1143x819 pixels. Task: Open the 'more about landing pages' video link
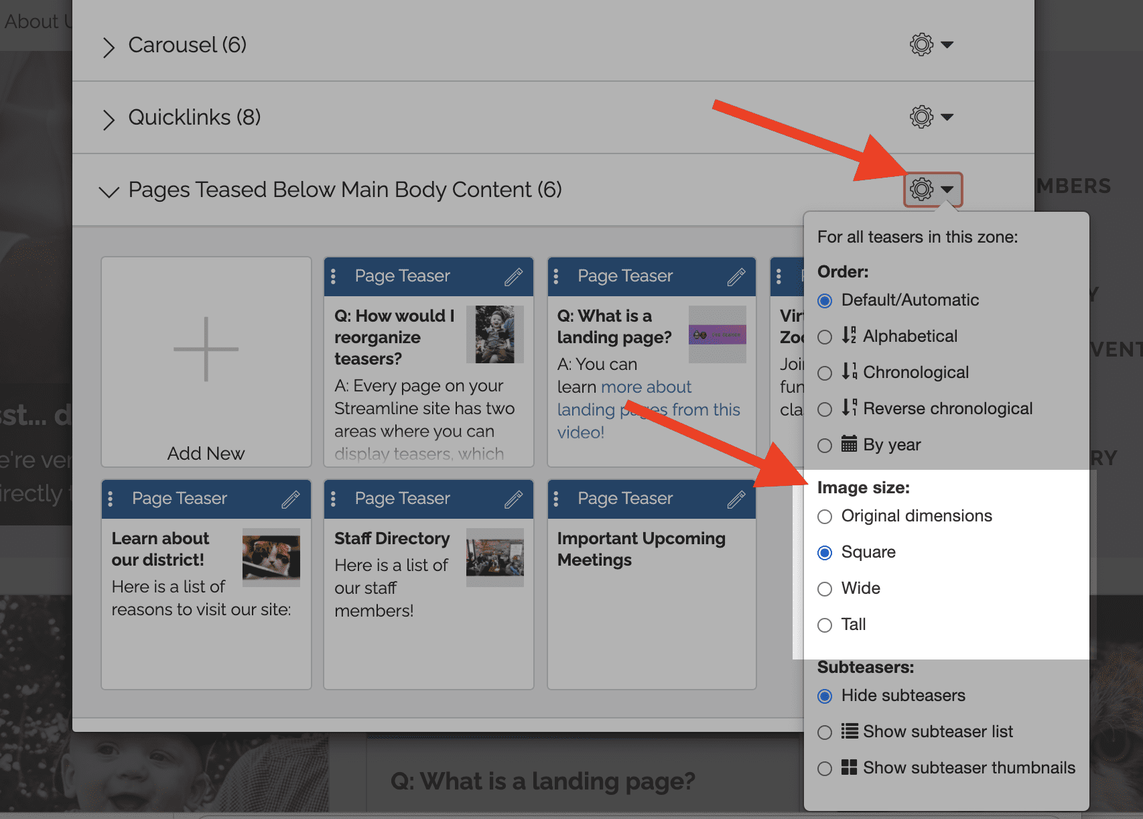(x=649, y=409)
